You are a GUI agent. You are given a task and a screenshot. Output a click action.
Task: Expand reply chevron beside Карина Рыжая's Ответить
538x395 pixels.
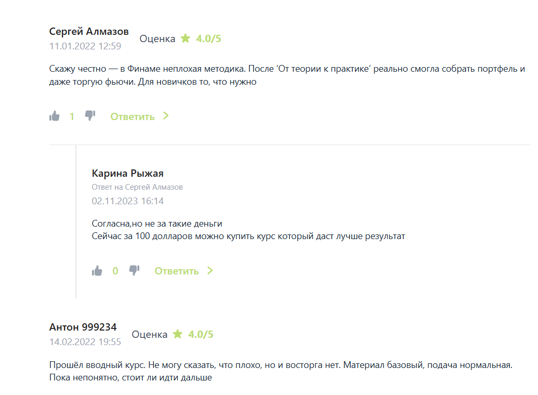(x=210, y=270)
